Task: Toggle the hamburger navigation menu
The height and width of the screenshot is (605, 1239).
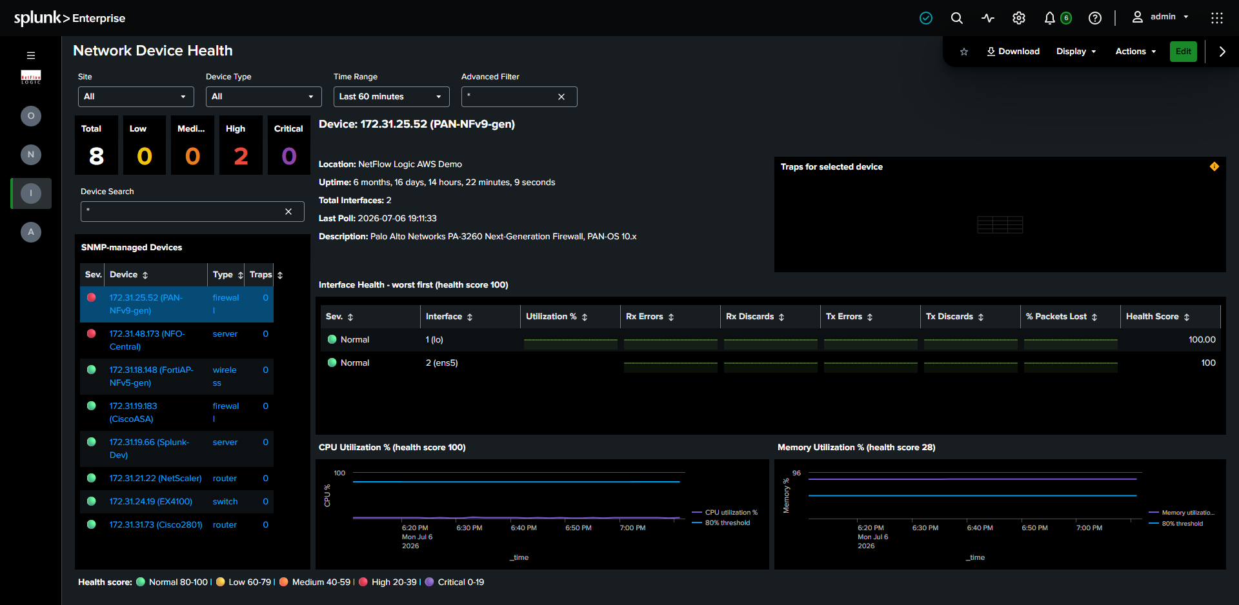Action: [31, 55]
